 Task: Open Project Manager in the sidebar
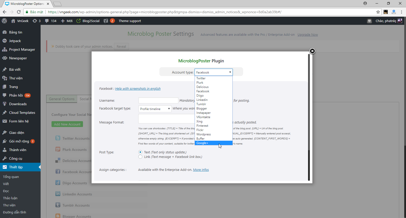20,49
